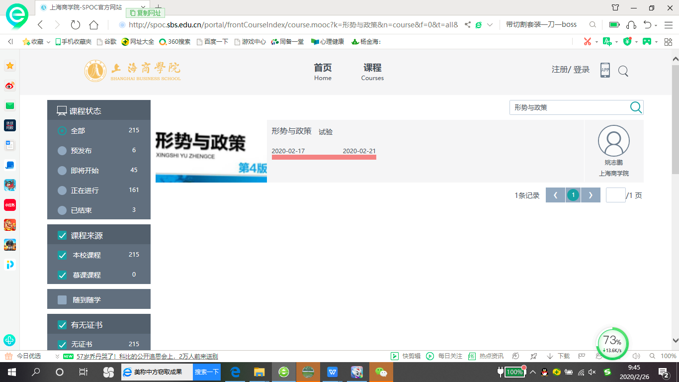Click the header search magnifier icon
Image resolution: width=679 pixels, height=382 pixels.
click(x=623, y=71)
